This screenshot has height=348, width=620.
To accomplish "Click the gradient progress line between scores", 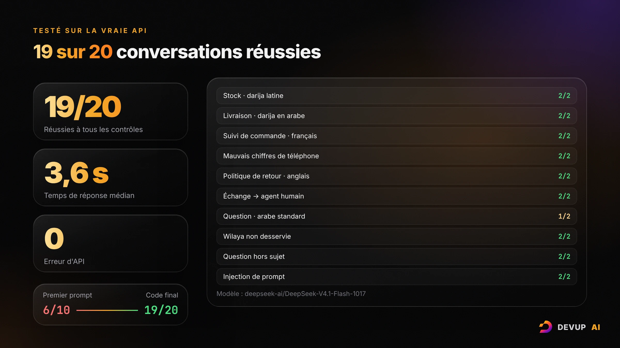I will (x=107, y=310).
